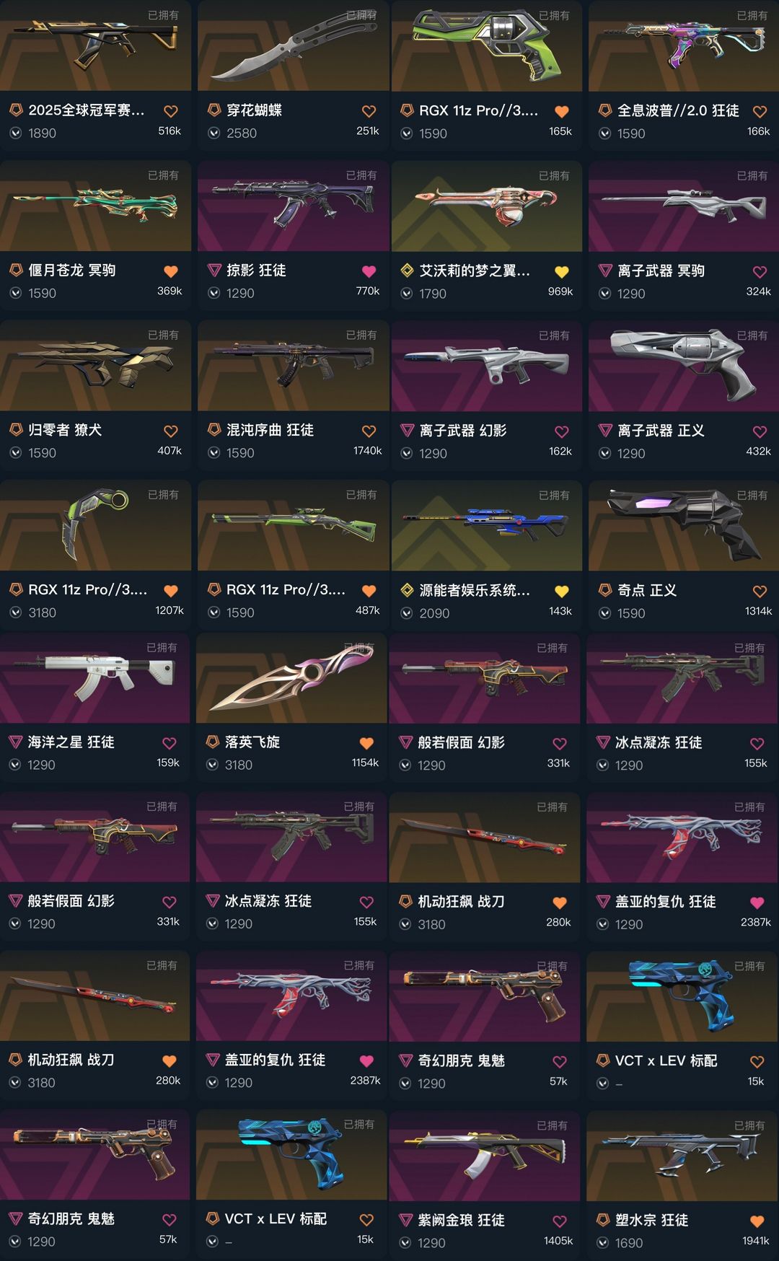
Task: Select the 源能者娱乐系统 blue rifle image
Action: (487, 525)
